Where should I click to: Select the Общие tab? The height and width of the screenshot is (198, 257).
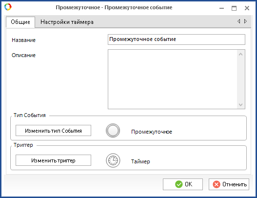coord(20,22)
